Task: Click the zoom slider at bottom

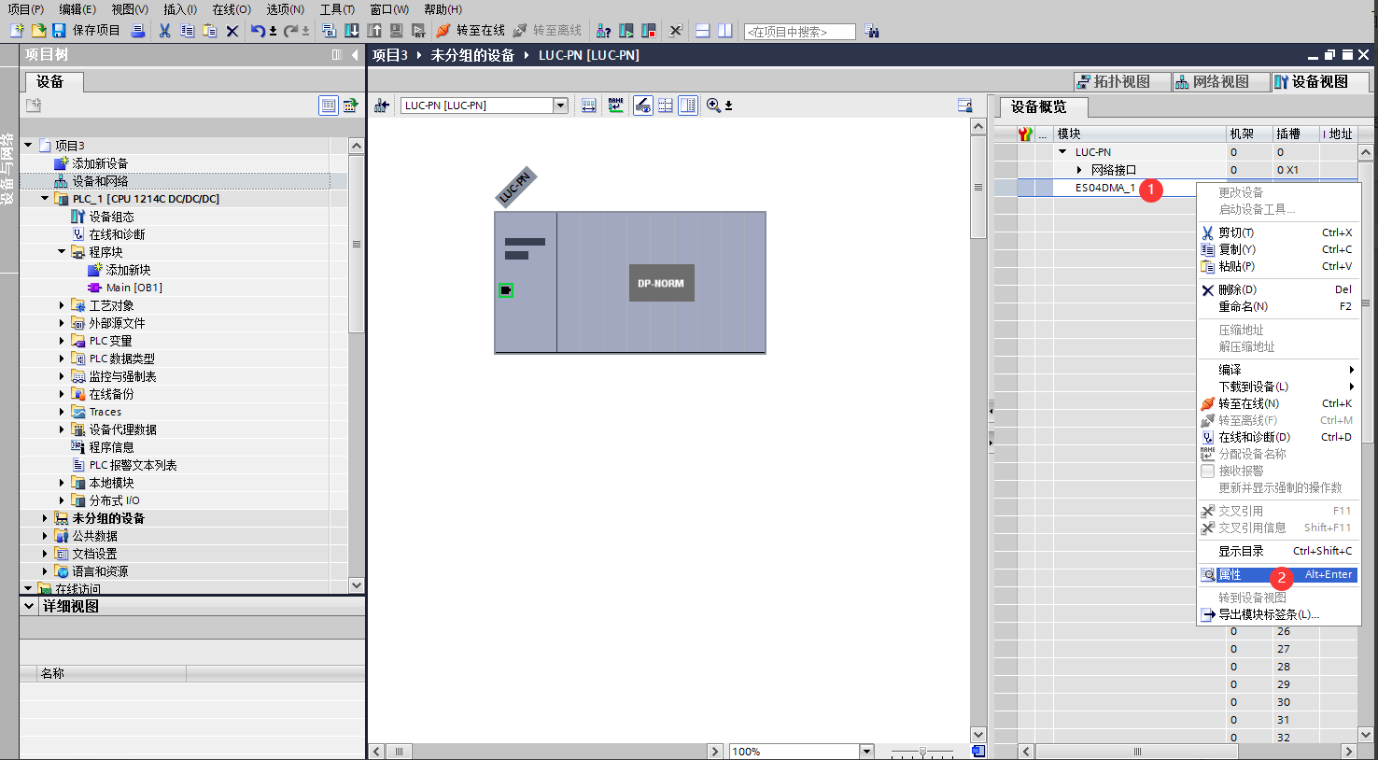Action: click(922, 752)
